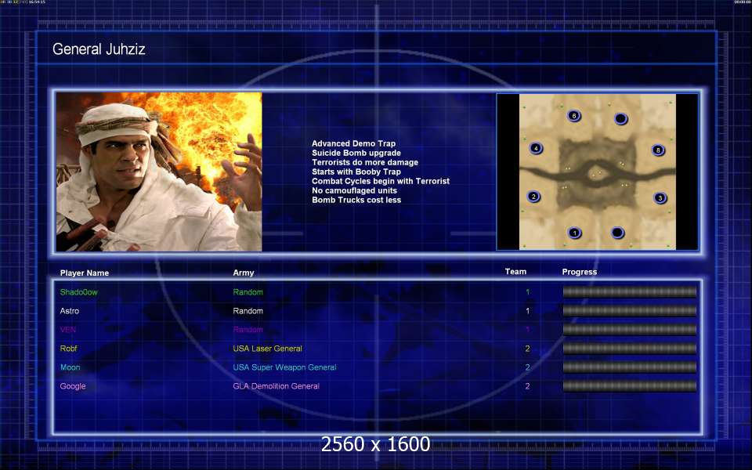Click Combat Cycles begin with Terrorist line
This screenshot has width=752, height=470.
[381, 181]
